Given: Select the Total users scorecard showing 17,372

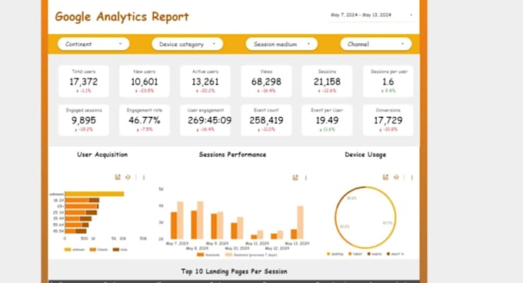Looking at the screenshot, I should pos(84,82).
